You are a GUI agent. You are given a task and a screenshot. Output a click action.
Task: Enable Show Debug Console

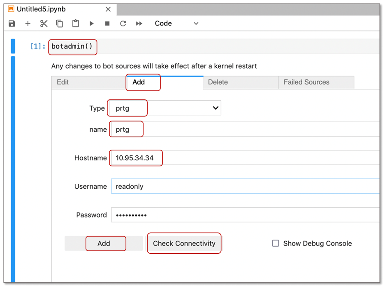276,243
